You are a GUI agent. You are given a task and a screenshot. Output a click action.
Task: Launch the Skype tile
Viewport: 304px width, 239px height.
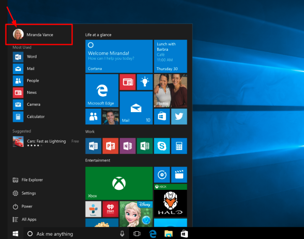pos(162,146)
